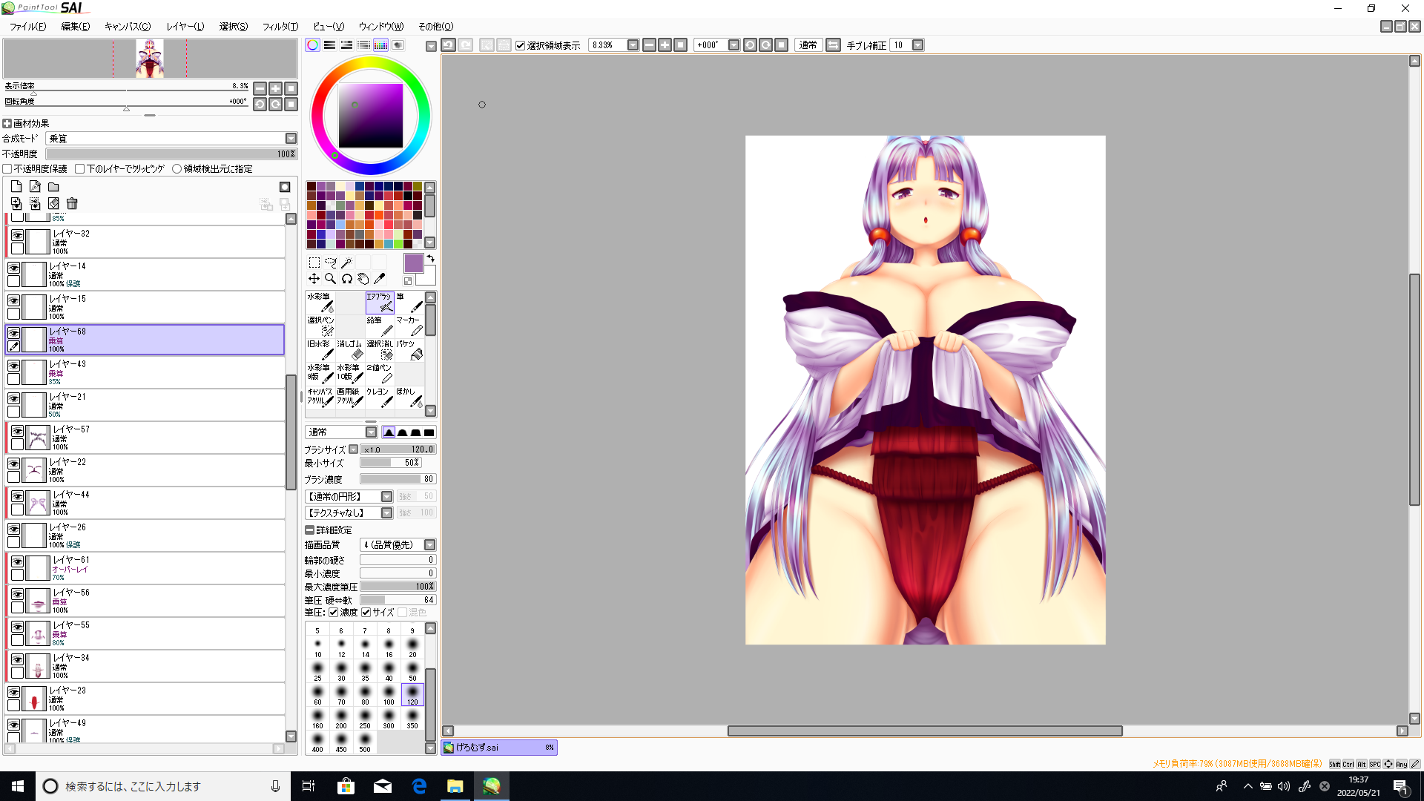Create a new layer folder
The width and height of the screenshot is (1424, 801).
pyautogui.click(x=53, y=187)
